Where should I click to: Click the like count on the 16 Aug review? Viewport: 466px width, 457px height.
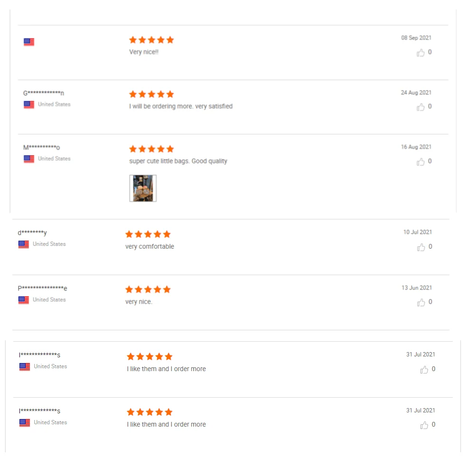[x=430, y=161]
